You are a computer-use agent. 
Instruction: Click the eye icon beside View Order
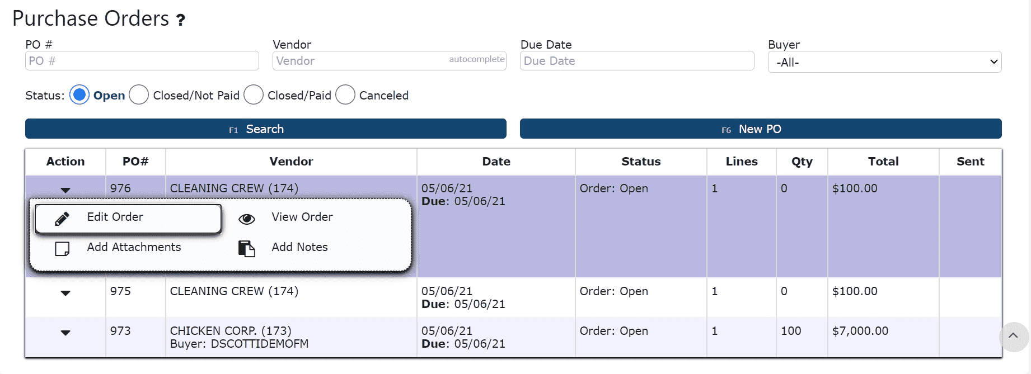[x=247, y=219]
